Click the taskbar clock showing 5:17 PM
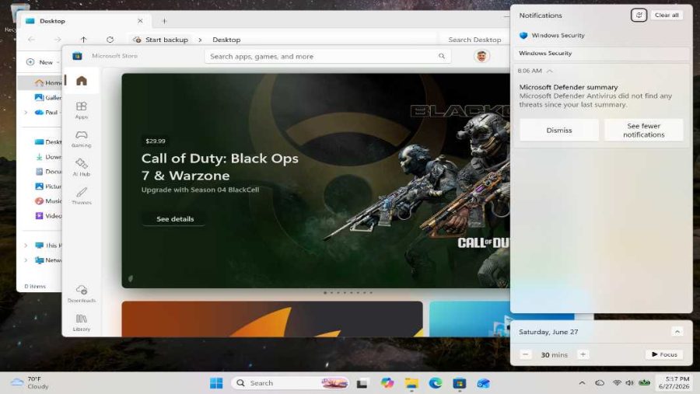The width and height of the screenshot is (700, 394). (674, 382)
